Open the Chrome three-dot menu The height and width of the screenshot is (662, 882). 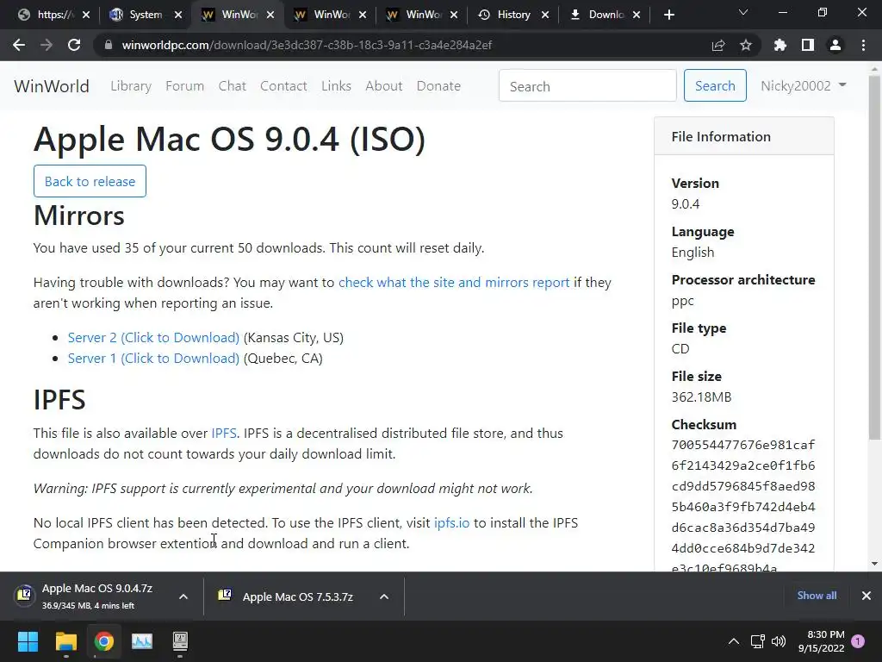[x=863, y=45]
